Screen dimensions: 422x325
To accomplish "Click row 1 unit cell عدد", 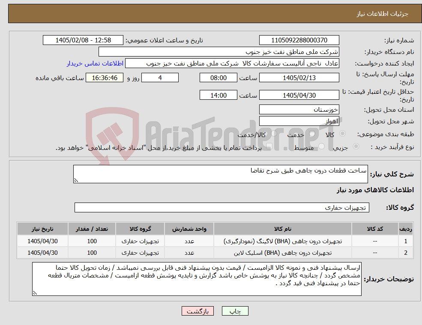I will (189, 241).
